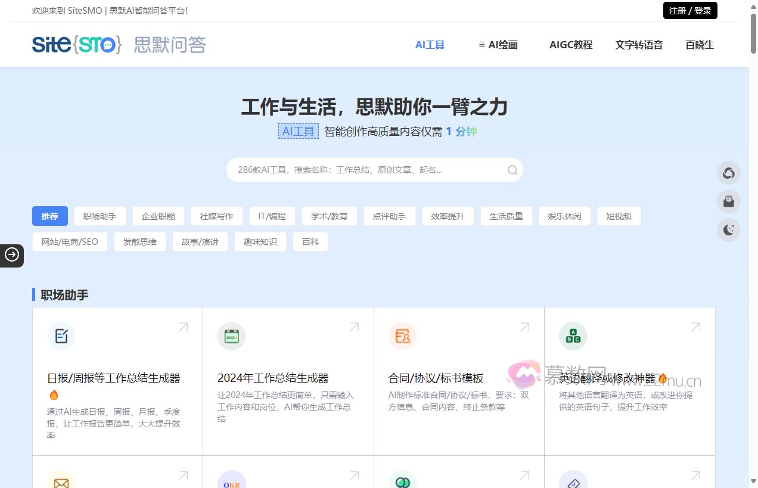The height and width of the screenshot is (488, 758).
Task: Toggle dark mode with the moon icon
Action: [x=728, y=230]
